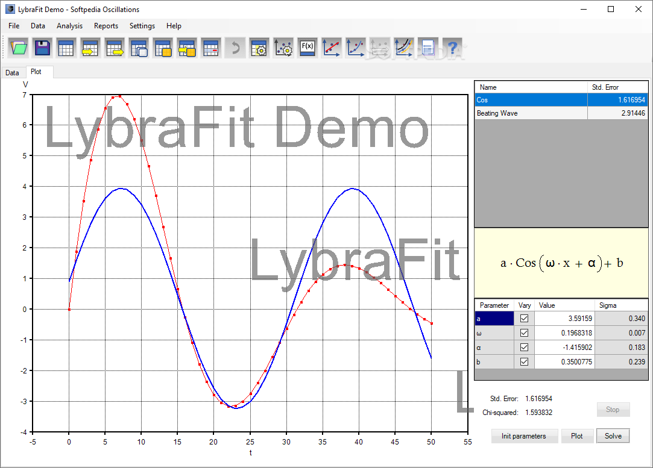Viewport: 653px width, 468px height.
Task: Select the Cos model row
Action: point(561,100)
